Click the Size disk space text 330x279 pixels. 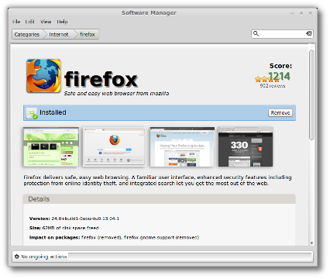tap(64, 228)
